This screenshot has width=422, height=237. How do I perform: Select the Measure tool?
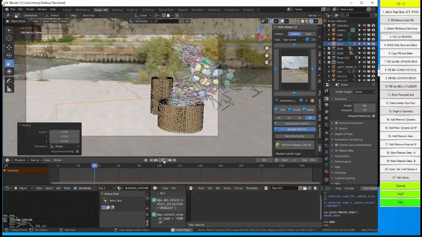(x=9, y=89)
